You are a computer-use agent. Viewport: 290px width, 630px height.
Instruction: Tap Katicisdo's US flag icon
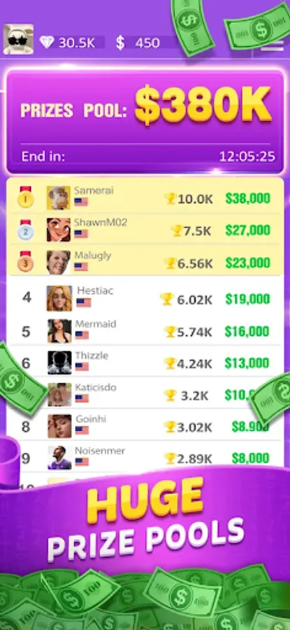click(x=82, y=398)
